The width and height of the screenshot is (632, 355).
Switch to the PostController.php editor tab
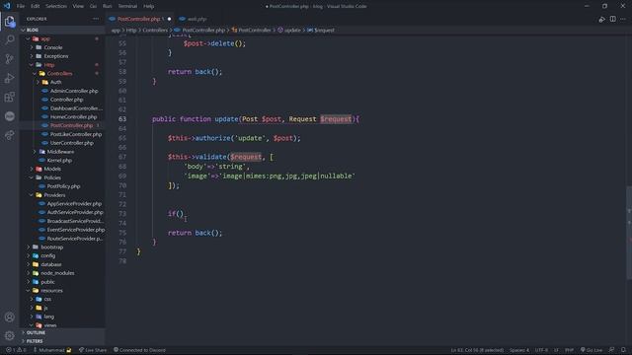click(138, 19)
